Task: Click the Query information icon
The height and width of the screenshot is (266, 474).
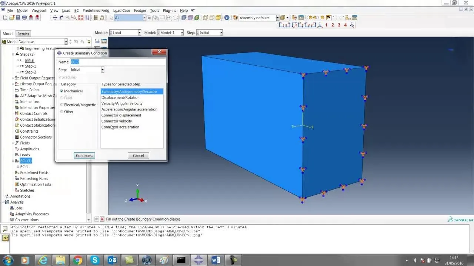Action: tap(227, 18)
